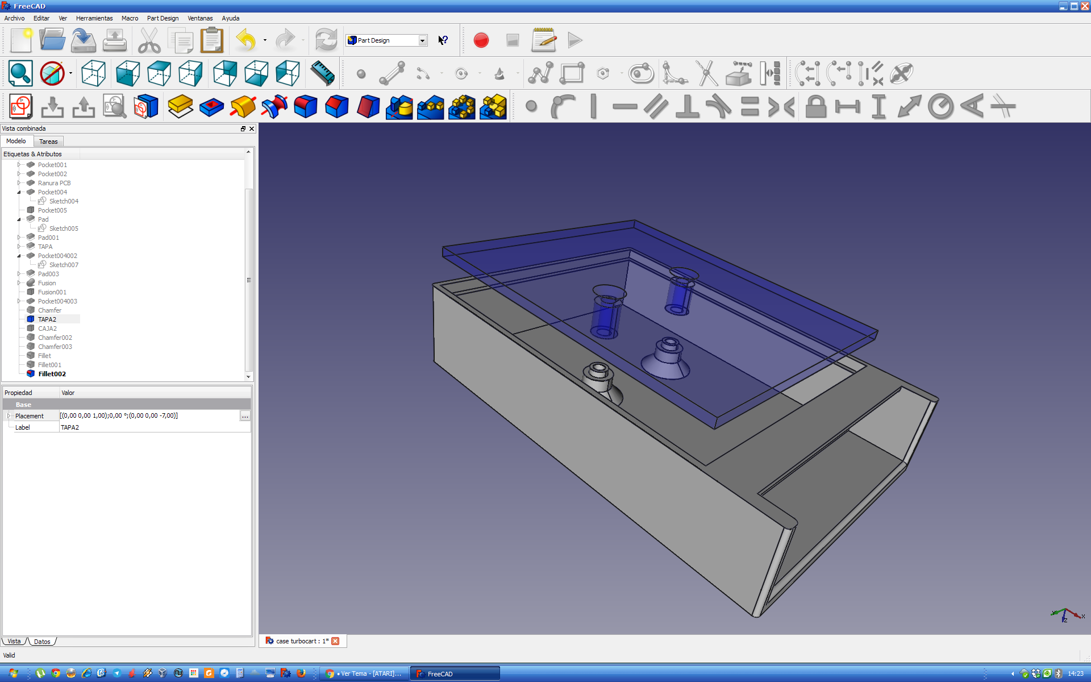Click the Fillet tool icon
This screenshot has width=1091, height=682.
[306, 106]
